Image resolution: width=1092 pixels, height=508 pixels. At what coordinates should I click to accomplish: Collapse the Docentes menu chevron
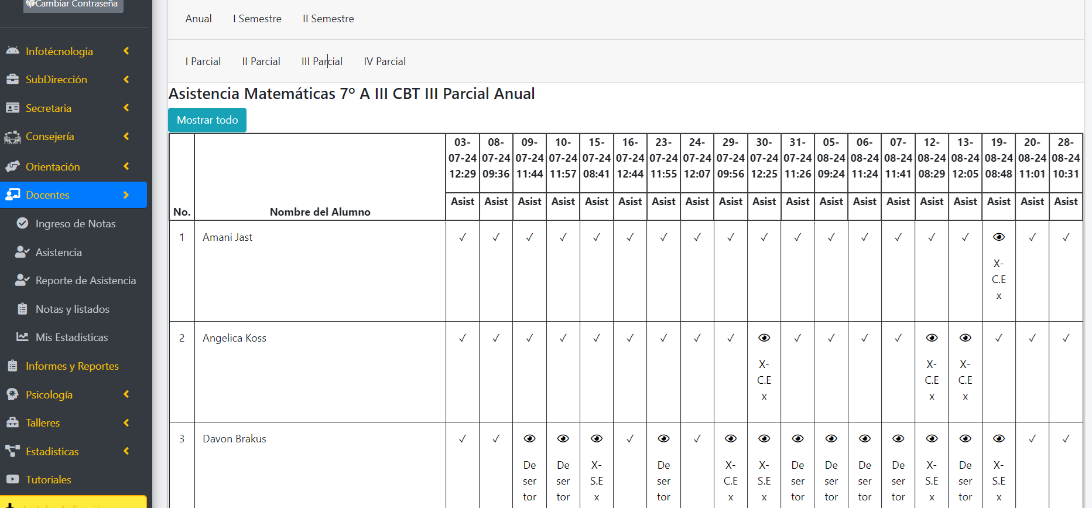pyautogui.click(x=126, y=195)
